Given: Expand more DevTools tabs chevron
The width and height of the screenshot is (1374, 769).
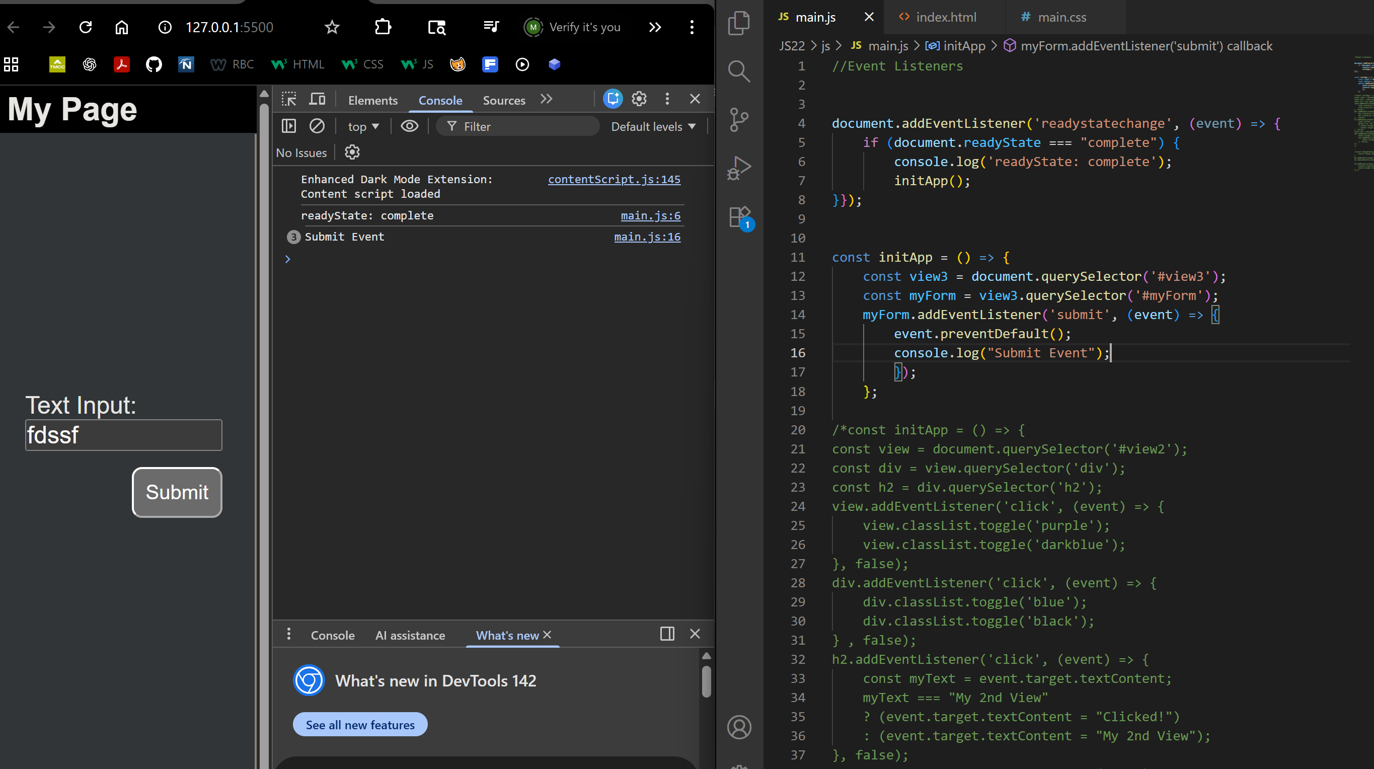Looking at the screenshot, I should pyautogui.click(x=546, y=99).
